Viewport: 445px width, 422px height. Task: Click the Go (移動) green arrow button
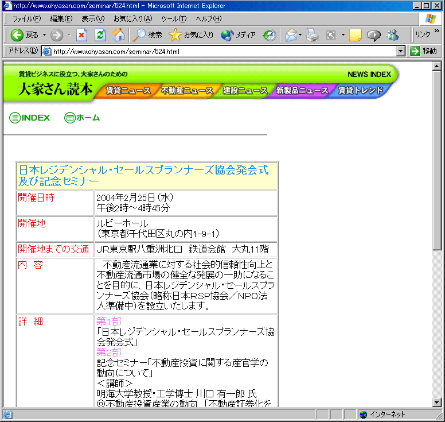(x=415, y=51)
